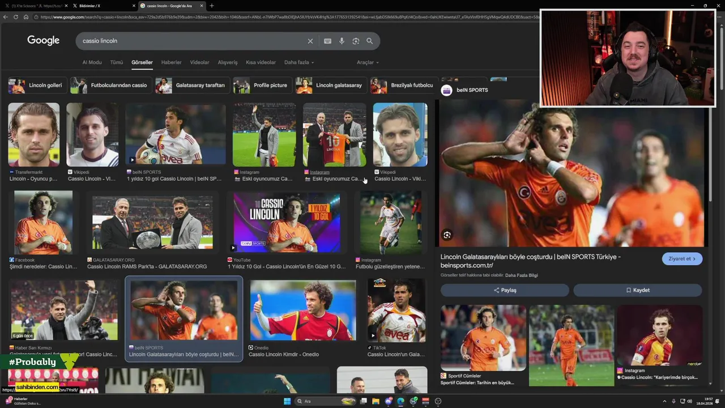
Task: Click the large preview image of Lincoln
Action: (x=572, y=173)
